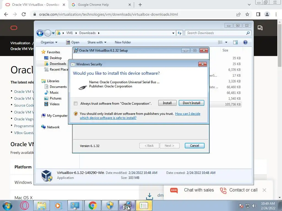Click New folder in Explorer toolbar
282x211 pixels.
123,42
